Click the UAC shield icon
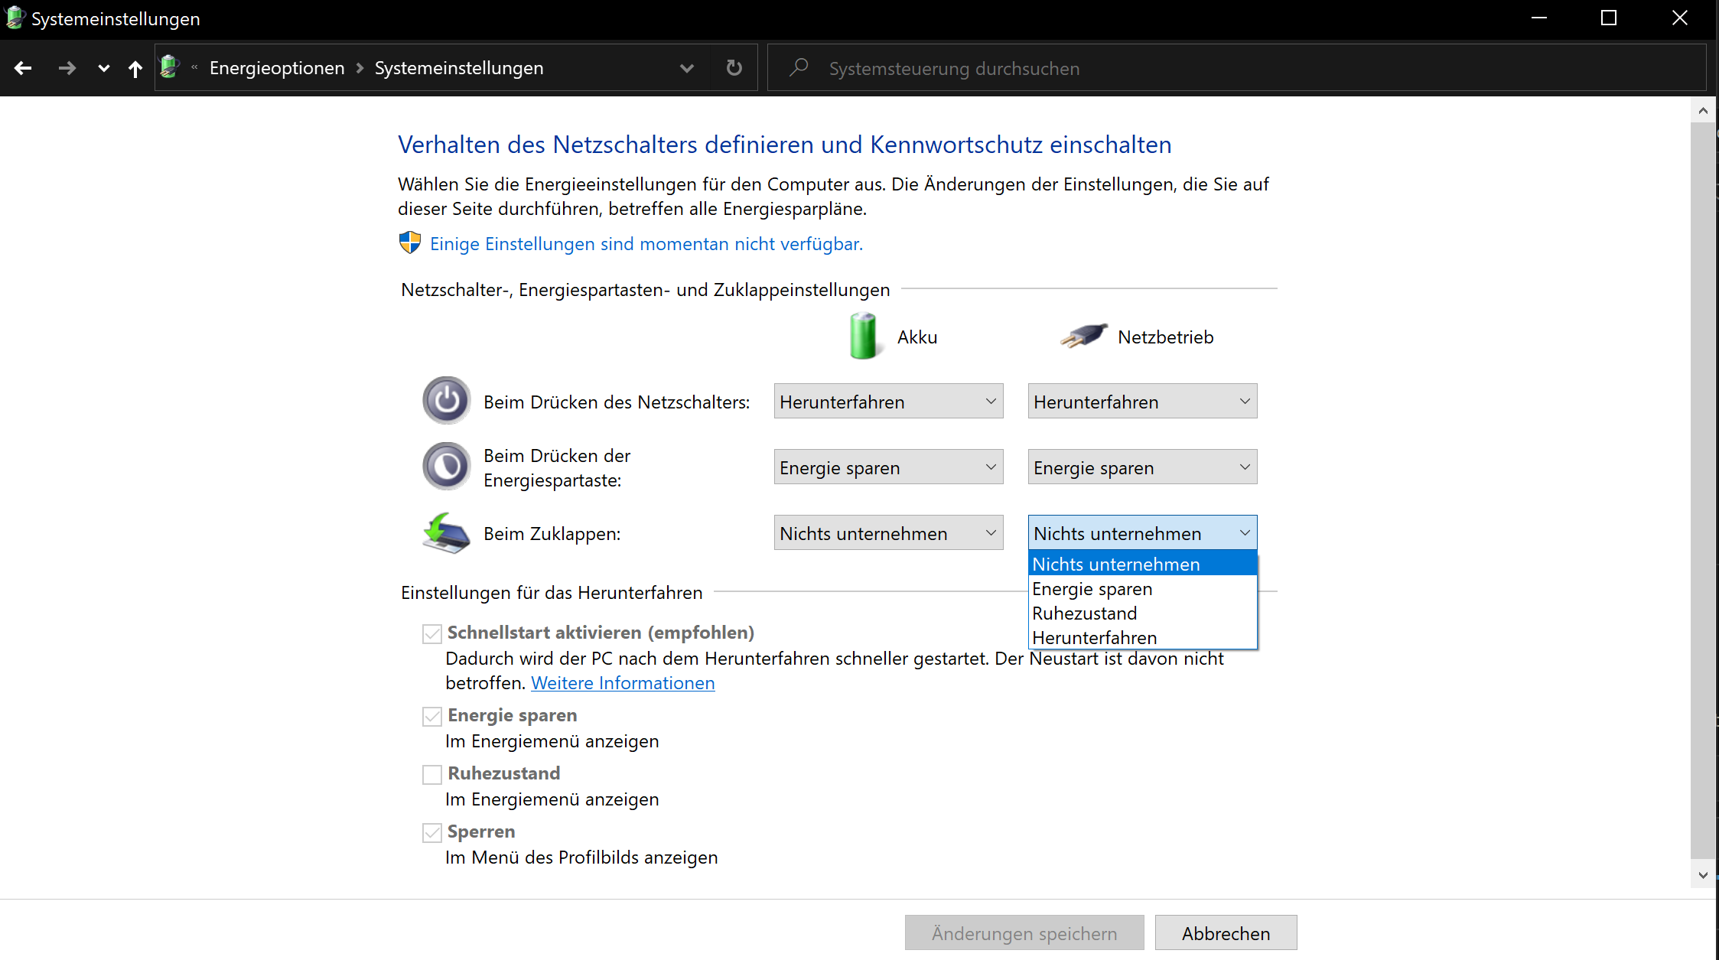1719x960 pixels. [410, 243]
